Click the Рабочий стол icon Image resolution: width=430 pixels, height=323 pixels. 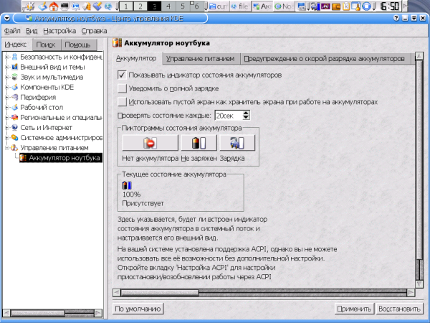[14, 108]
